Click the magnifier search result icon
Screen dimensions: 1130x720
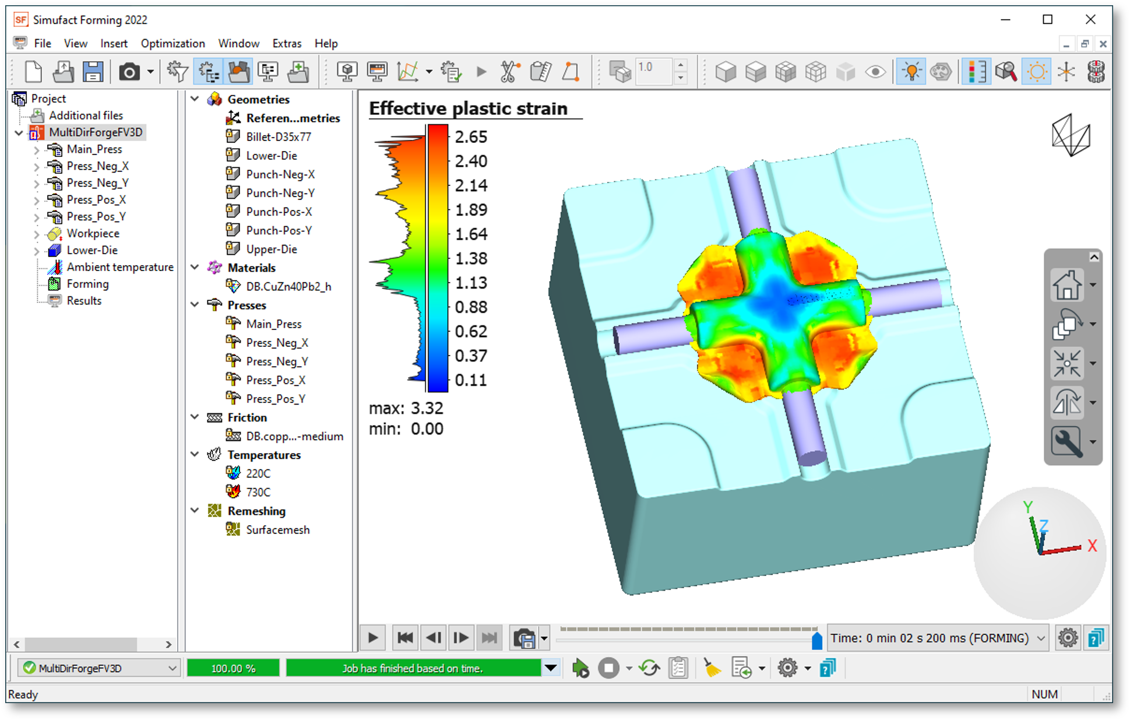1006,72
